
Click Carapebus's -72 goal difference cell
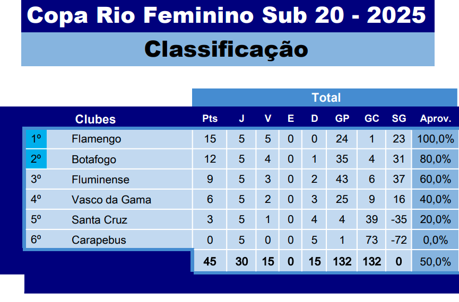pyautogui.click(x=399, y=240)
